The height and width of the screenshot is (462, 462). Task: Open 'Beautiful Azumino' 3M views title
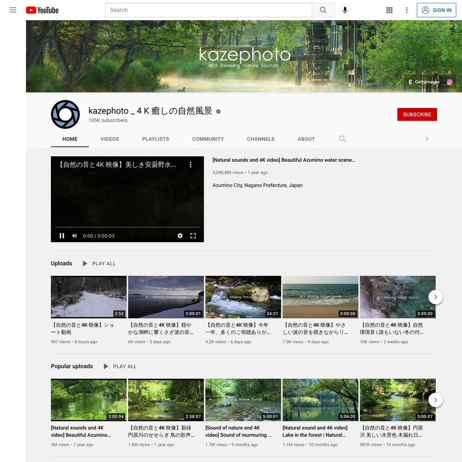[x=81, y=432]
